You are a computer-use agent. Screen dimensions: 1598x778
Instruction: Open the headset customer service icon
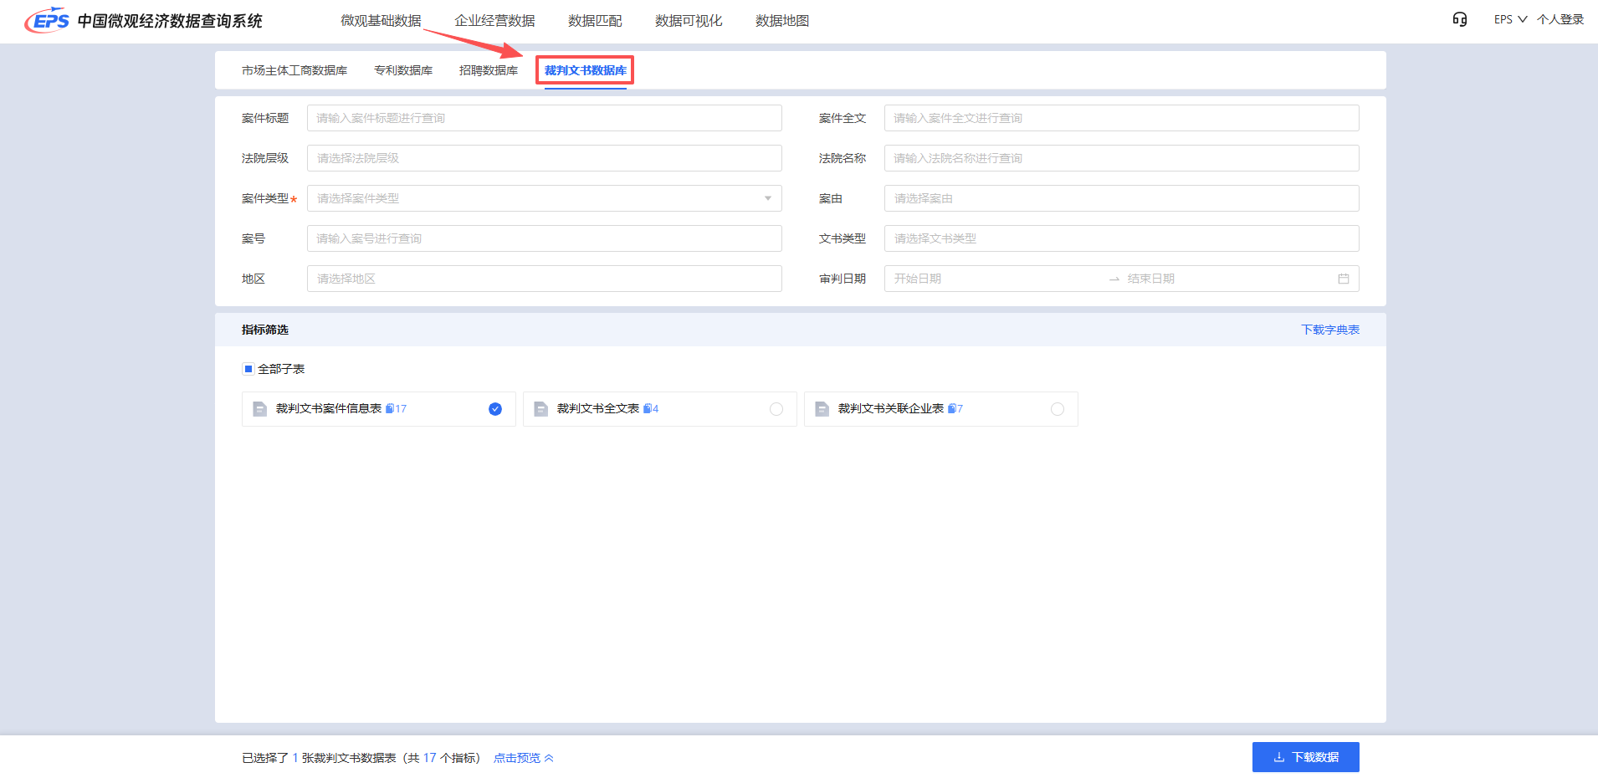coord(1460,19)
